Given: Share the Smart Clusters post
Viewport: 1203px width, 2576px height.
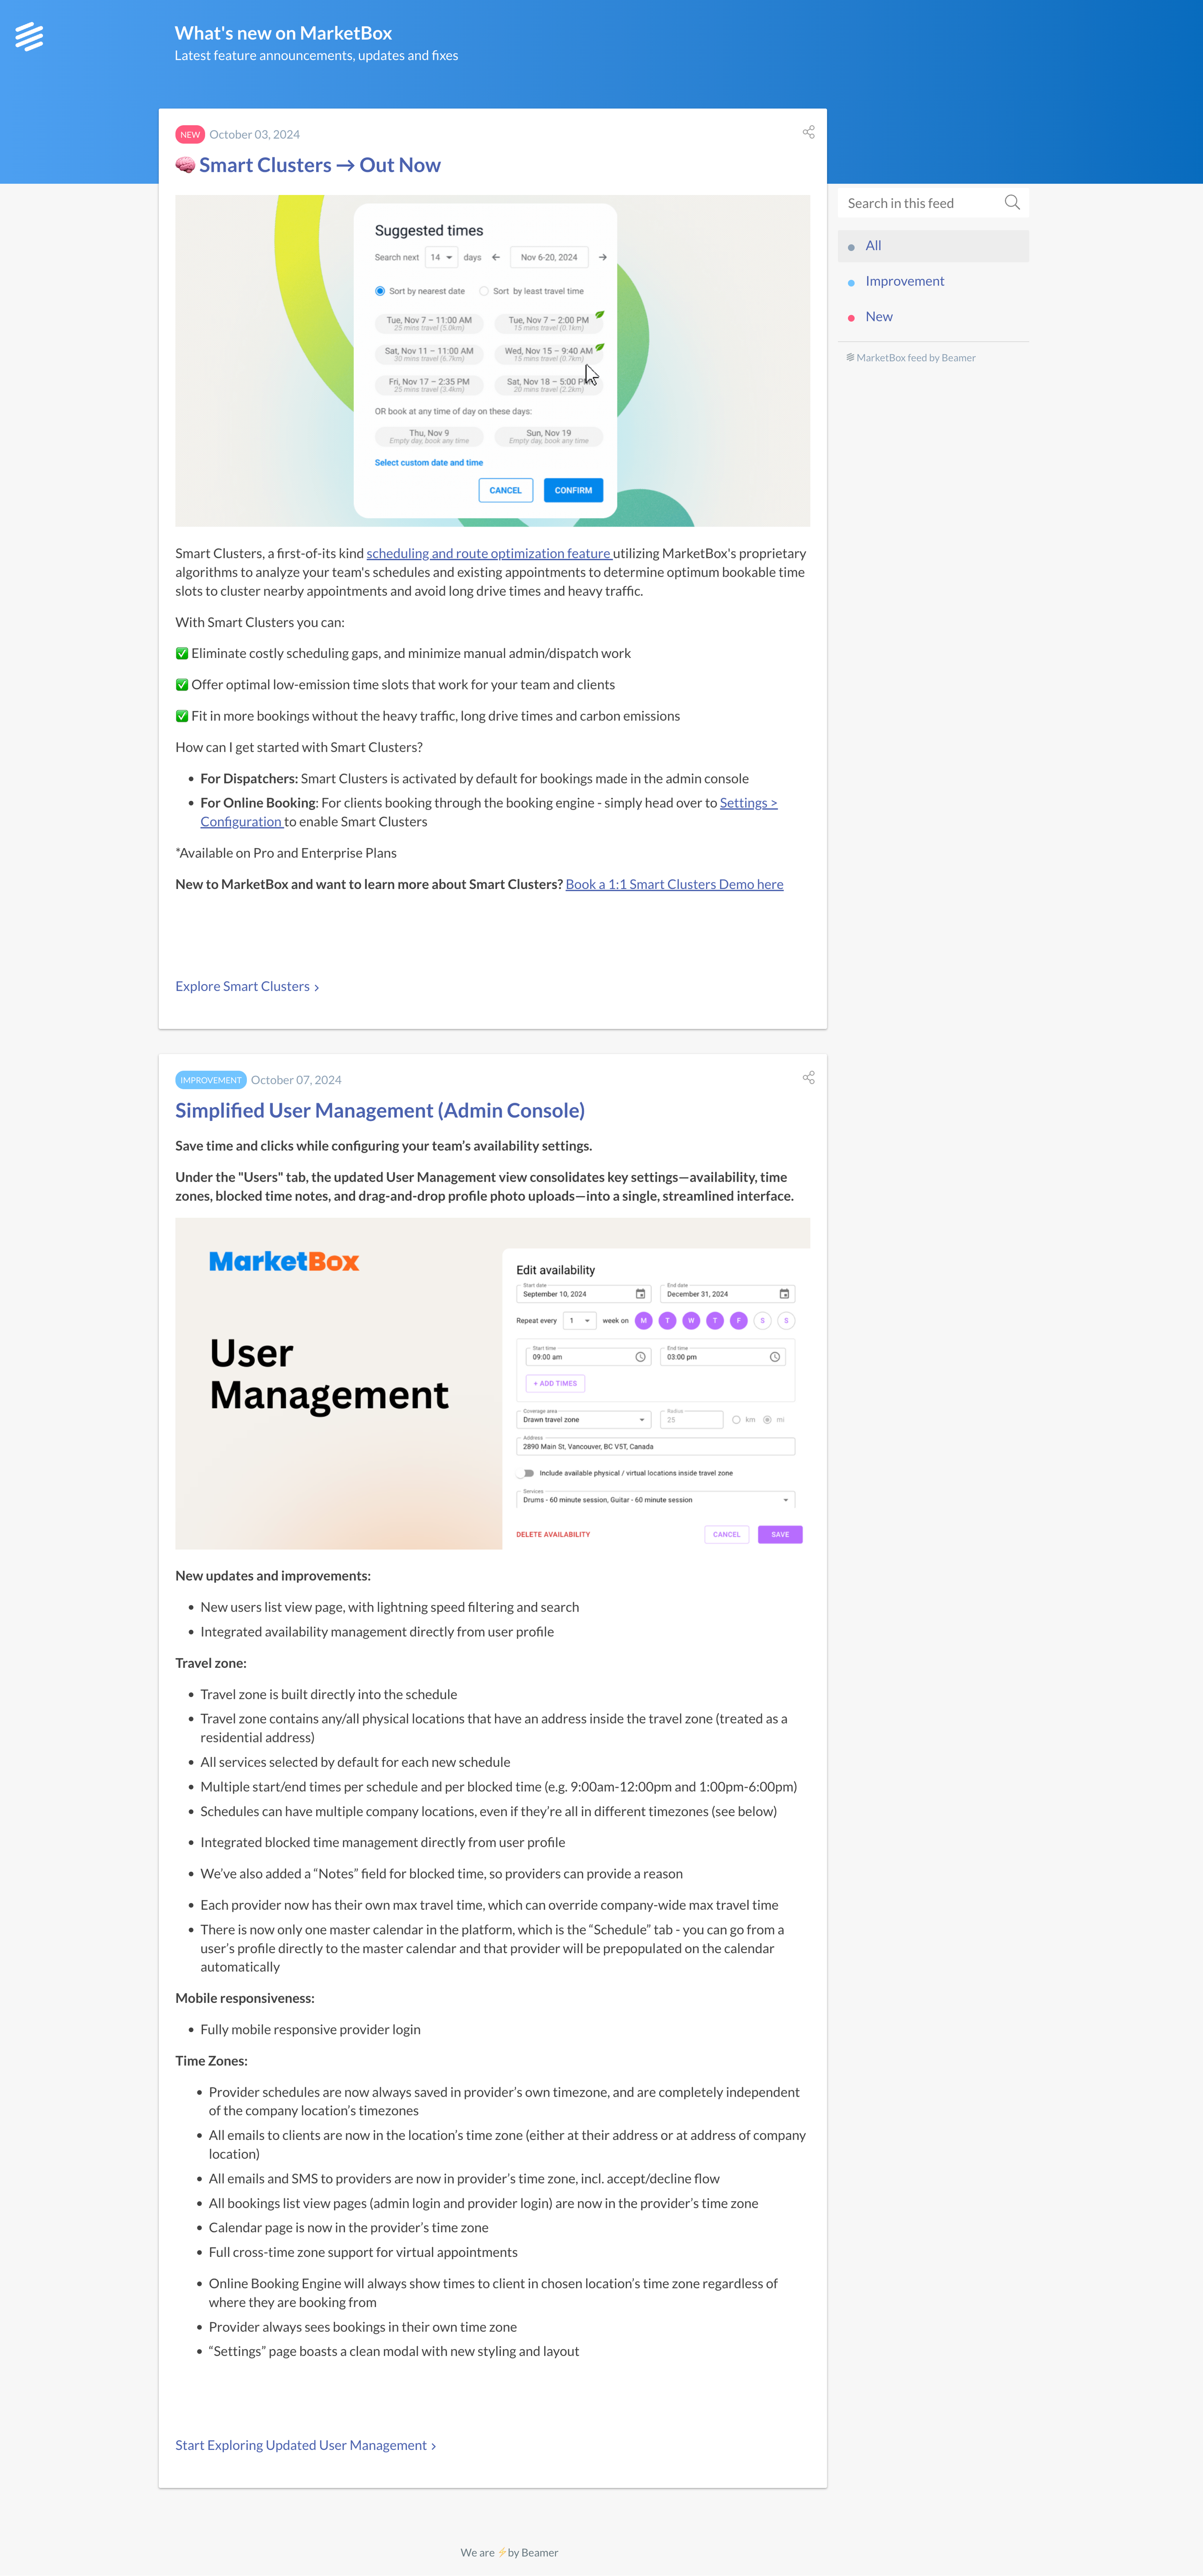Looking at the screenshot, I should pos(808,132).
